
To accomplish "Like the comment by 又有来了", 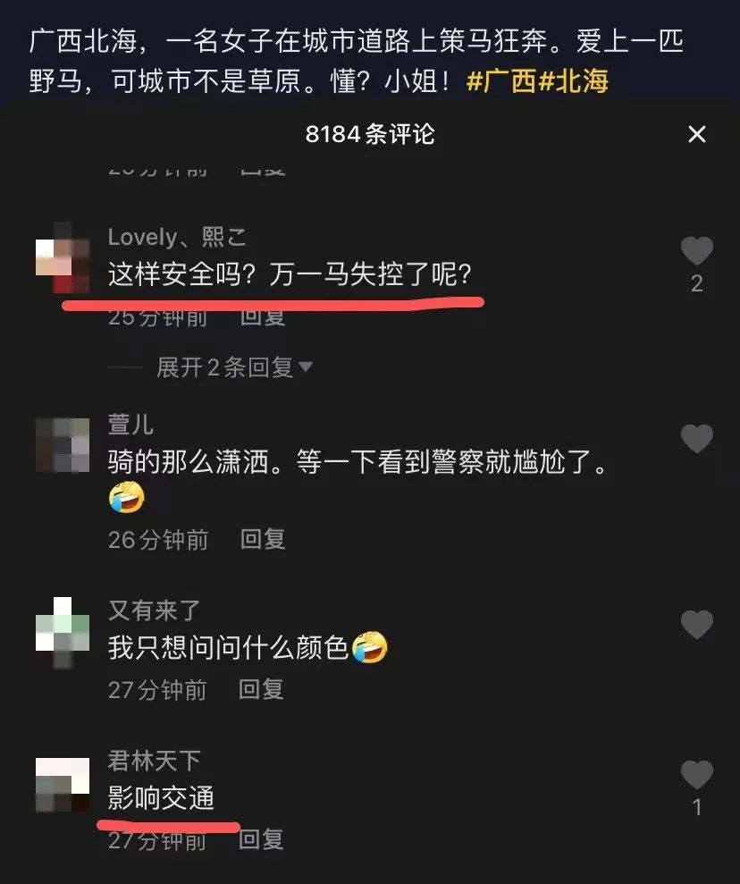I will [x=696, y=624].
